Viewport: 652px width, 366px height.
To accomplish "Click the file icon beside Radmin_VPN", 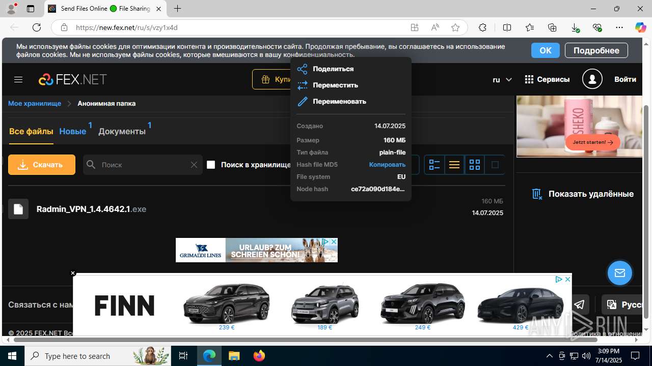I will pyautogui.click(x=18, y=209).
